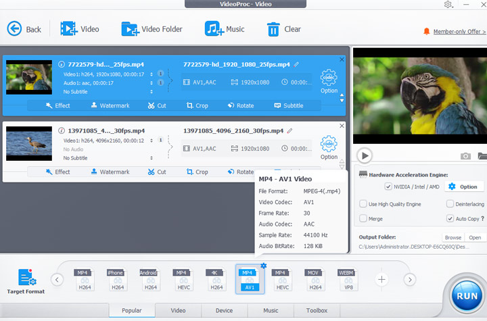Add a new format with plus button
The image size is (487, 321).
[381, 279]
